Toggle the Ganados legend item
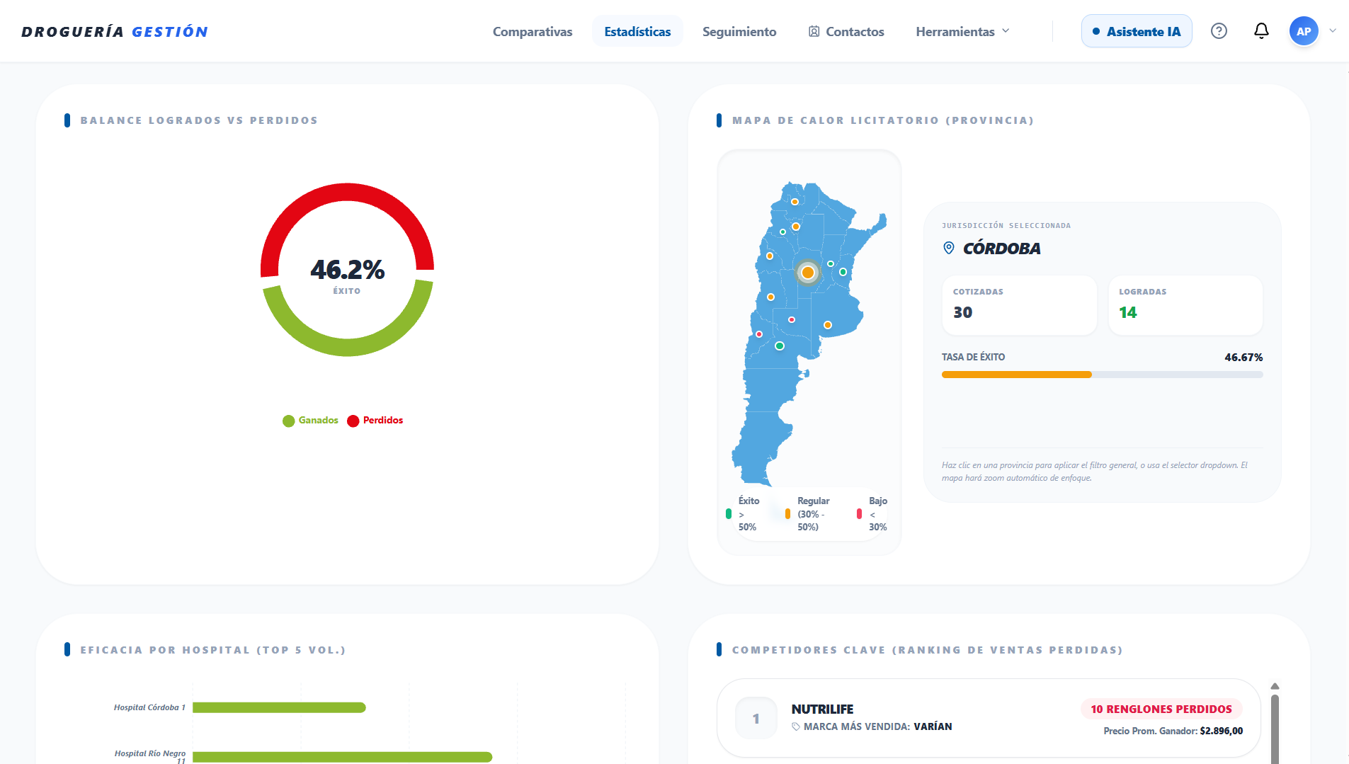The height and width of the screenshot is (764, 1349). pyautogui.click(x=310, y=421)
